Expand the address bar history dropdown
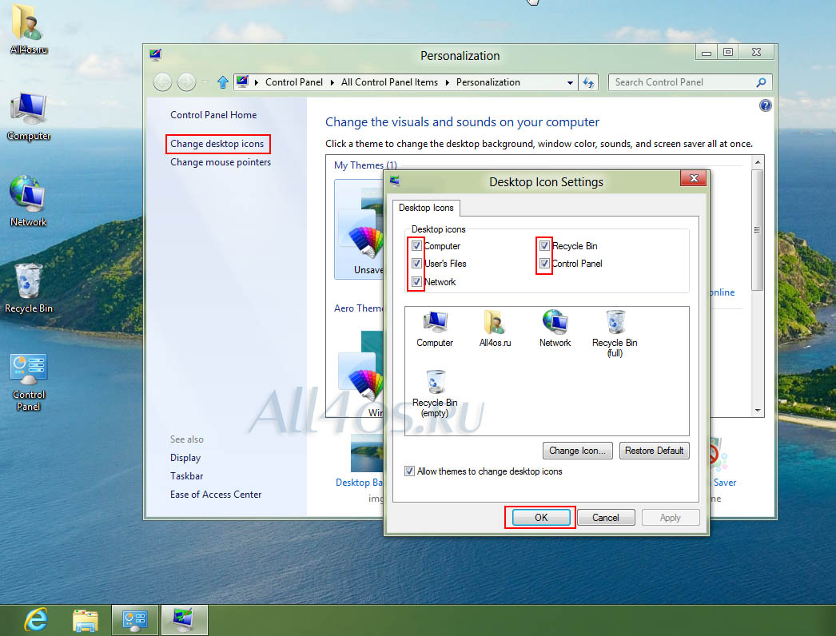This screenshot has height=636, width=836. coord(570,82)
